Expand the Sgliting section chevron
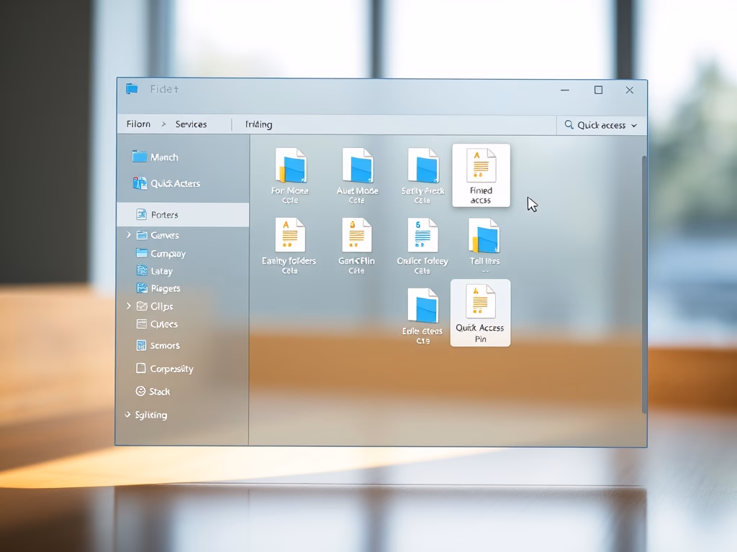737x552 pixels. pyautogui.click(x=127, y=415)
